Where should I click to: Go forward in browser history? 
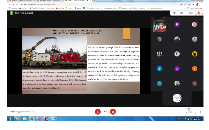click(13, 4)
